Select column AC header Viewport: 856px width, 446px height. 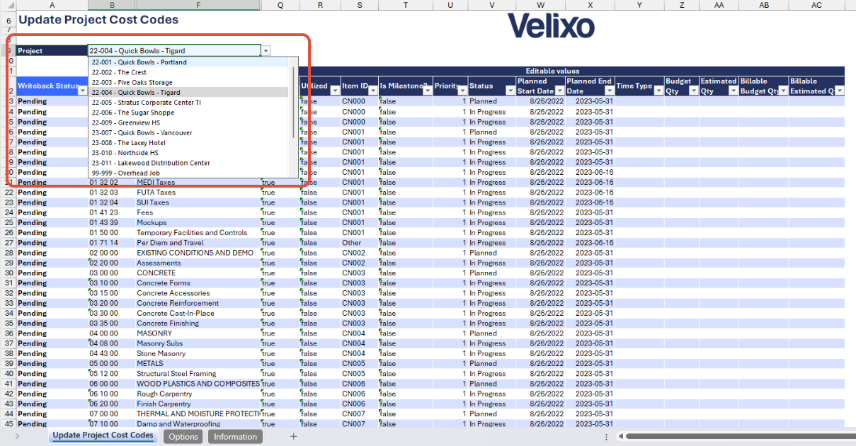[x=816, y=5]
